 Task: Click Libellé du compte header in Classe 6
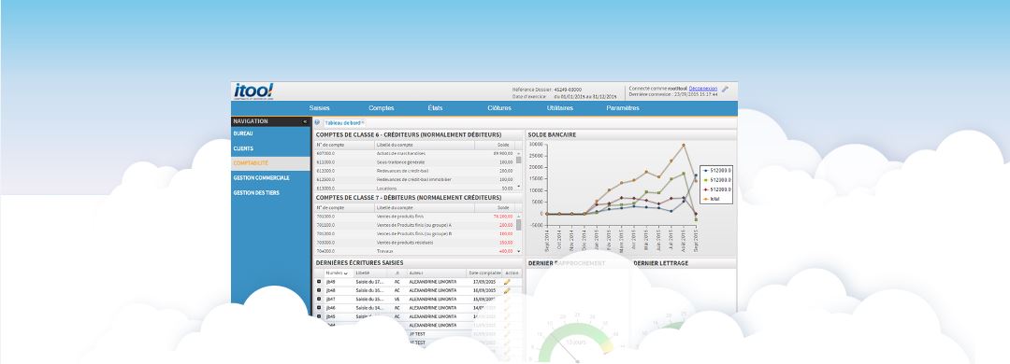(425, 145)
